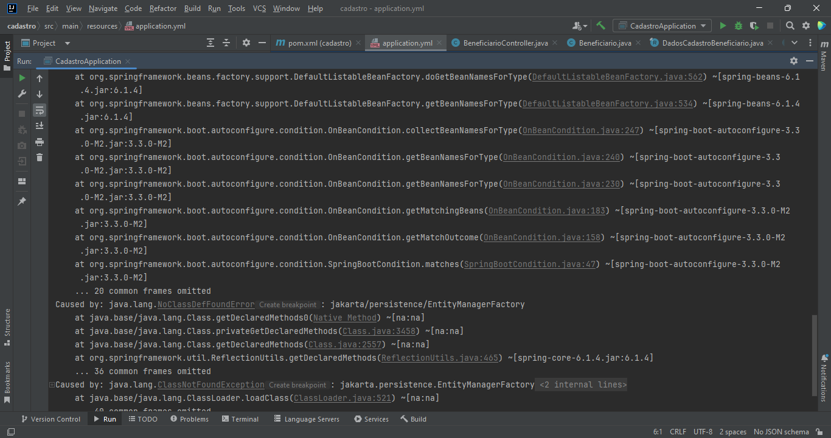Open DefaultListableBeanFactory.java:562 link
Viewport: 831px width, 438px height.
pyautogui.click(x=619, y=77)
